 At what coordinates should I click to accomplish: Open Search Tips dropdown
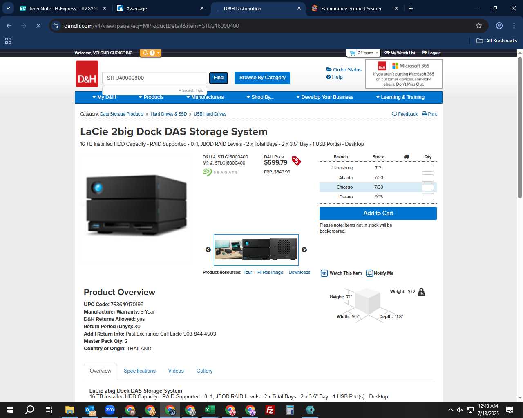[x=191, y=91]
